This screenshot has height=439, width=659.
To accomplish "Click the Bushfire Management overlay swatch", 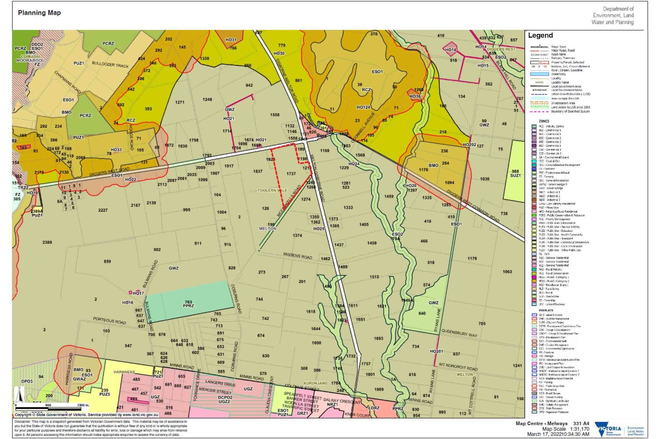I will pyautogui.click(x=534, y=319).
